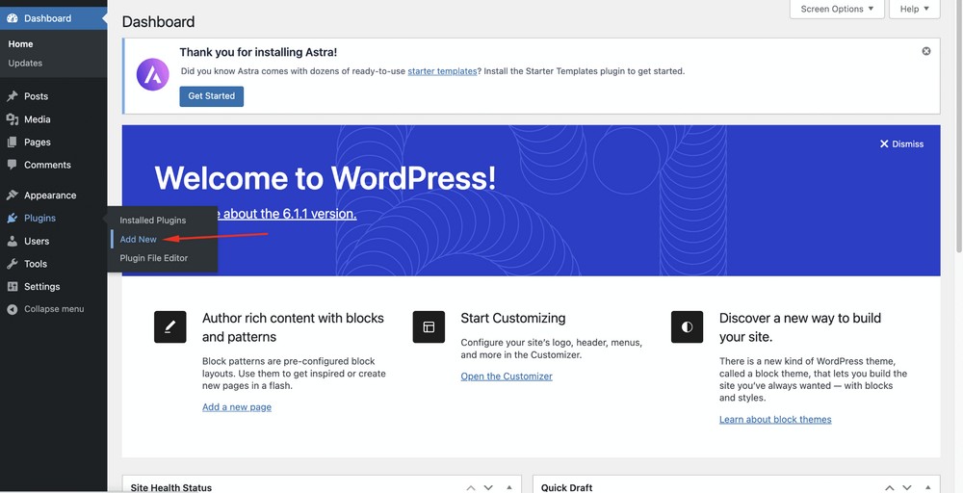This screenshot has width=963, height=493.
Task: Open Updates under Dashboard
Action: [x=25, y=64]
